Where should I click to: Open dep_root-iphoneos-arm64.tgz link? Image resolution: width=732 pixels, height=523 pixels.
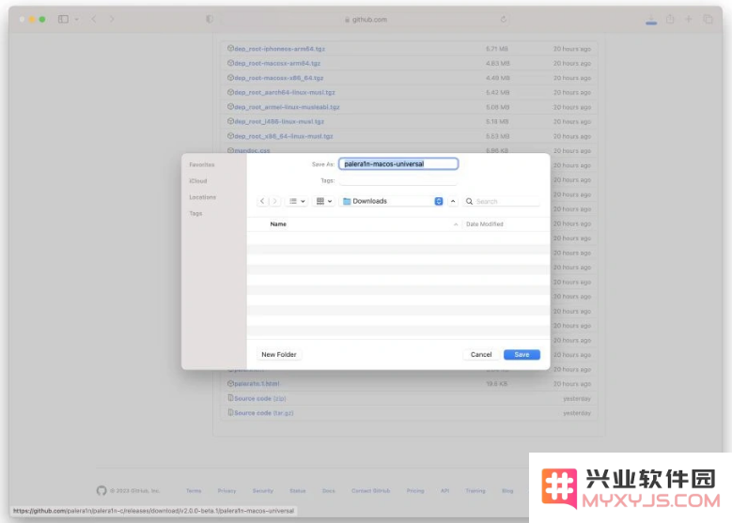(x=279, y=49)
